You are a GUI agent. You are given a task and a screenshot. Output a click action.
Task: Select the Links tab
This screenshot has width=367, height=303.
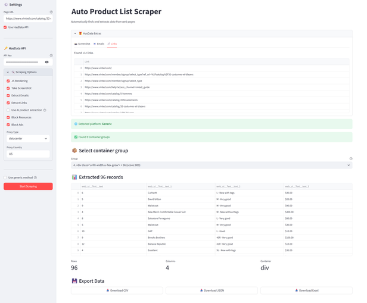click(112, 43)
